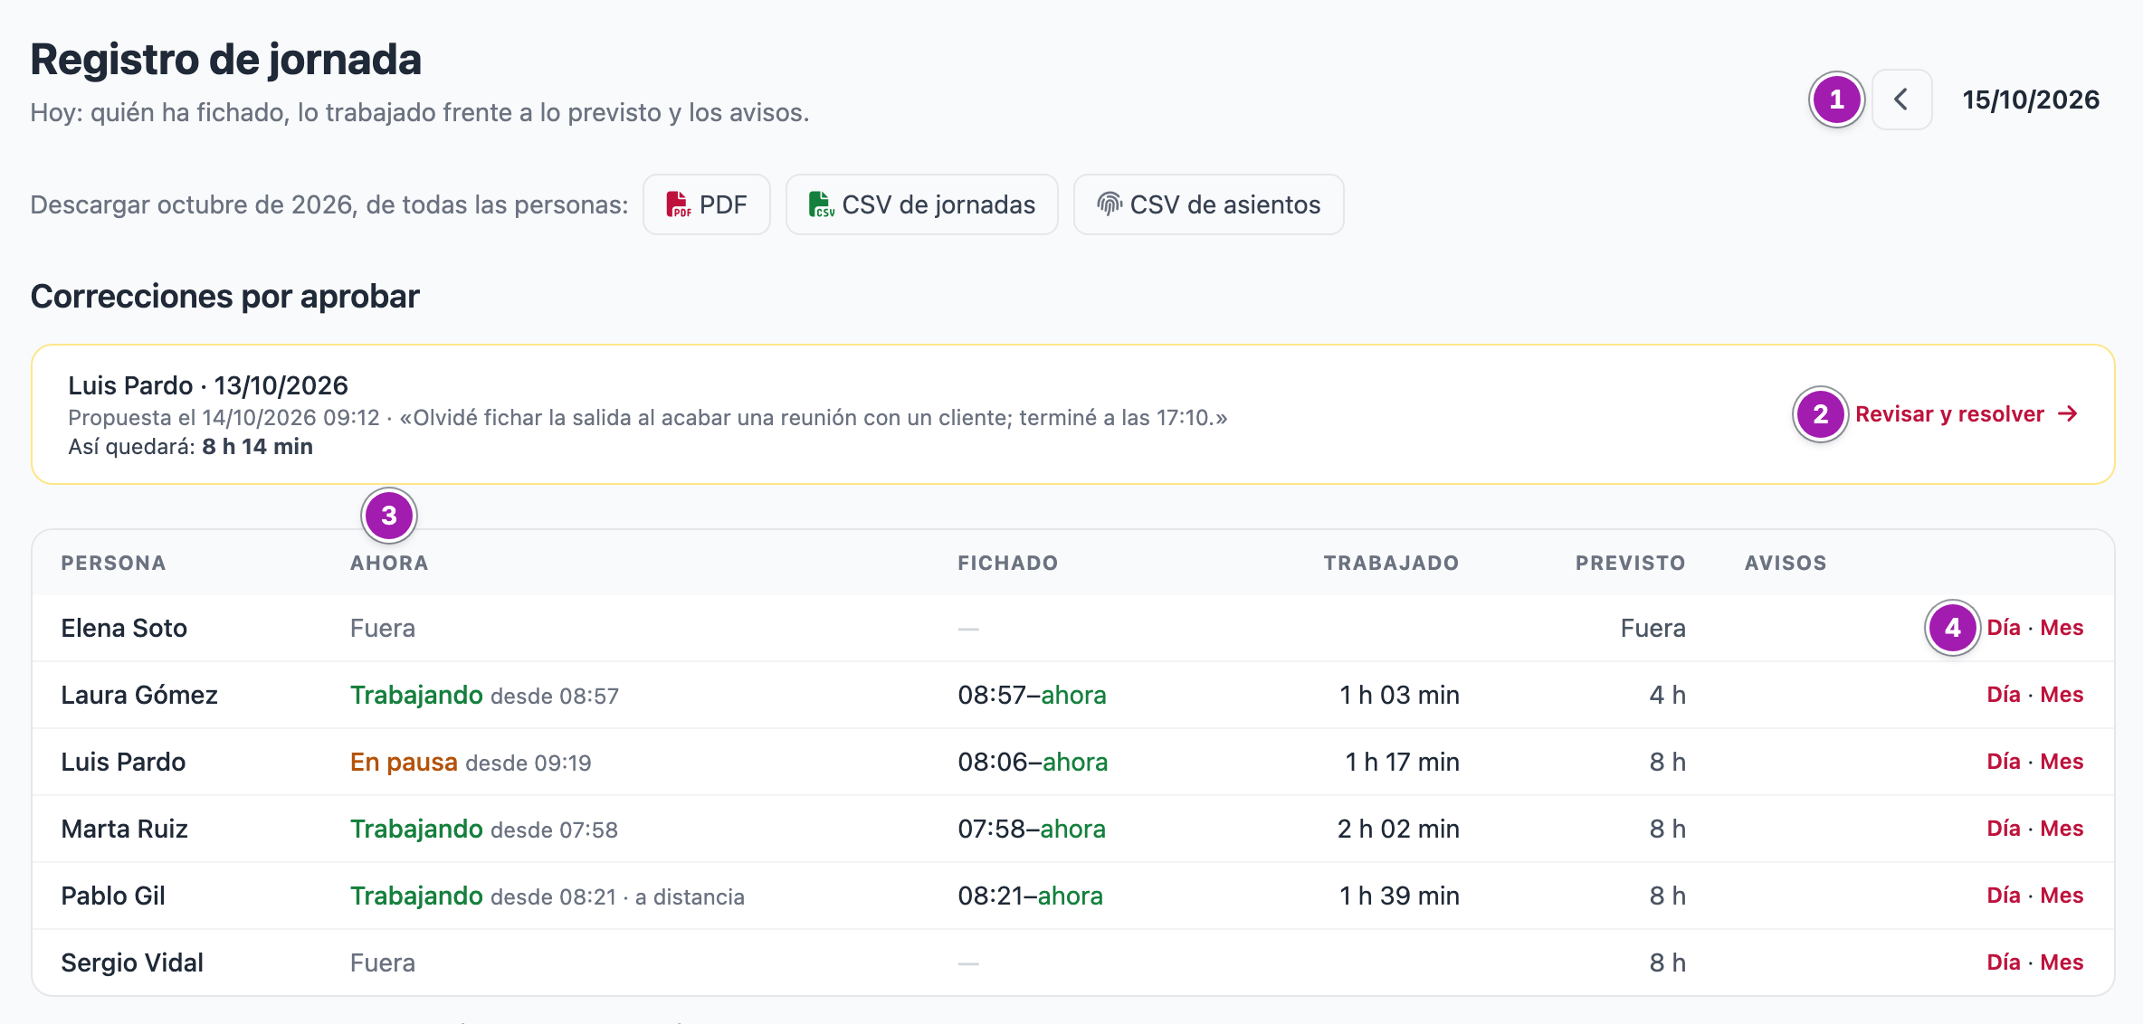Screen dimensions: 2143x1024
Task: Click Luis Pardo in the table
Action: click(123, 762)
